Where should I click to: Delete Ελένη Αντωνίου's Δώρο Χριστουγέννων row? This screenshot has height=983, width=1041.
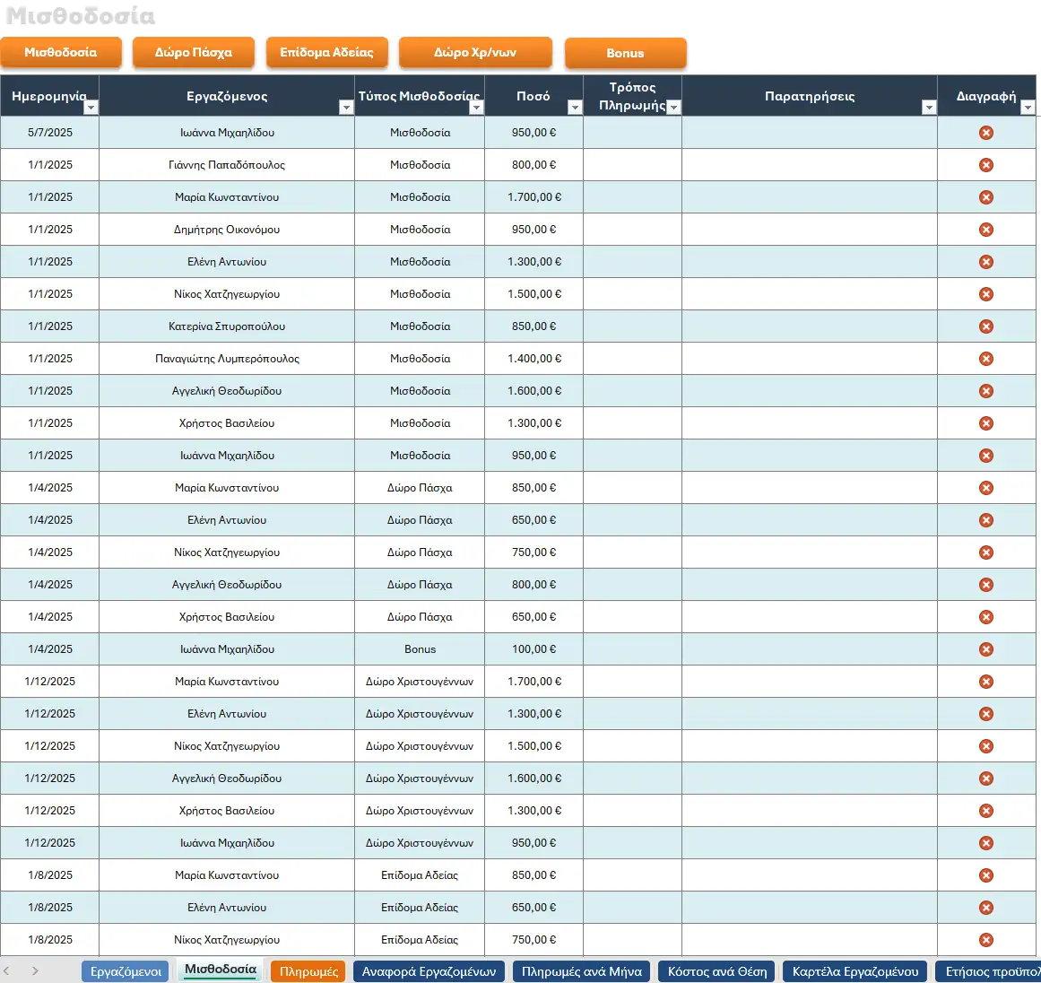pyautogui.click(x=986, y=714)
